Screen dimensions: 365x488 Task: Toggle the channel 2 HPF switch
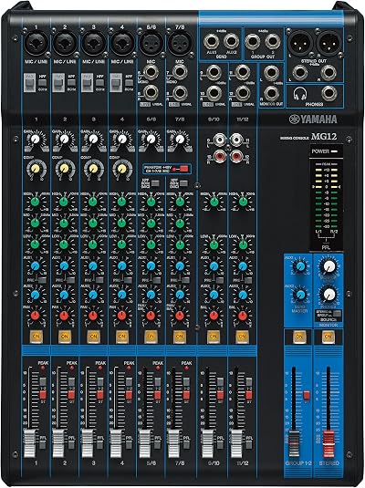point(71,82)
